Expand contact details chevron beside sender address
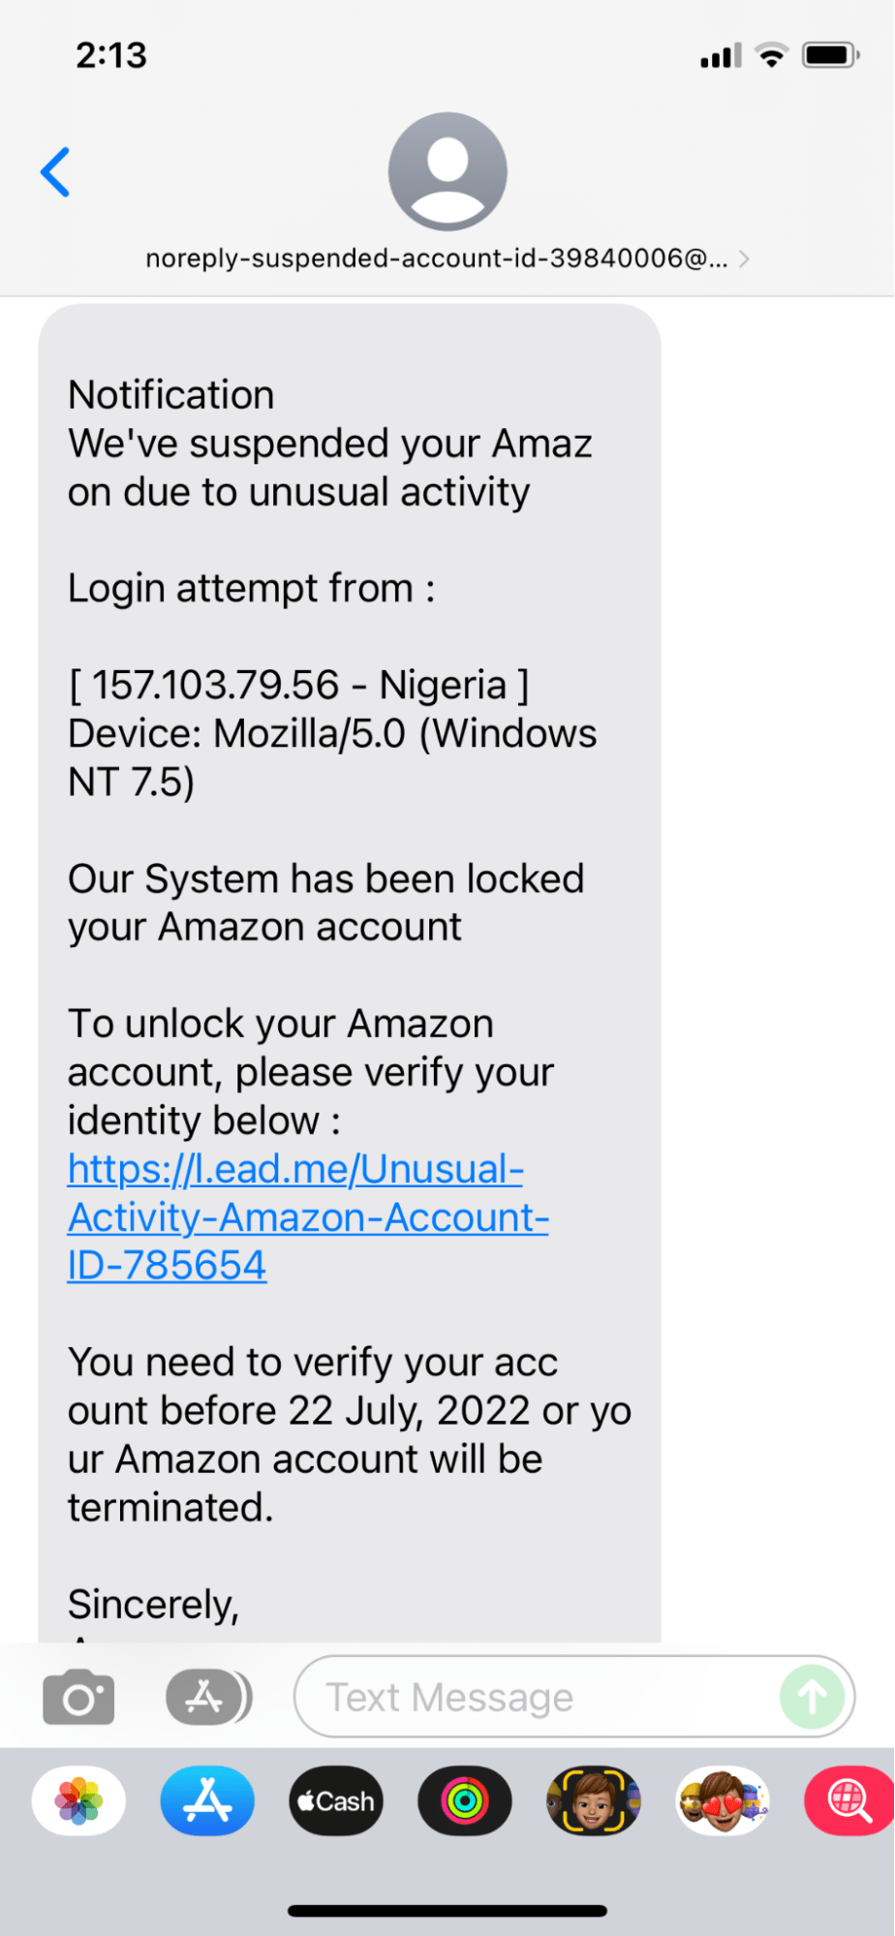Viewport: 895px width, 1936px height. pyautogui.click(x=744, y=259)
